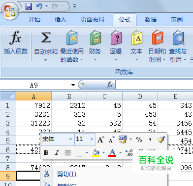This screenshot has height=186, width=193.
Task: Toggle italic in mini toolbar
Action: [57, 153]
